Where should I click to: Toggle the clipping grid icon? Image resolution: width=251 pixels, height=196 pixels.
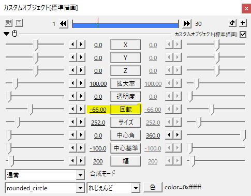tap(19, 23)
